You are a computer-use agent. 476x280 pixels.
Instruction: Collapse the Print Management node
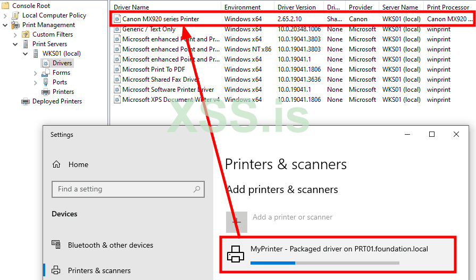pyautogui.click(x=5, y=25)
